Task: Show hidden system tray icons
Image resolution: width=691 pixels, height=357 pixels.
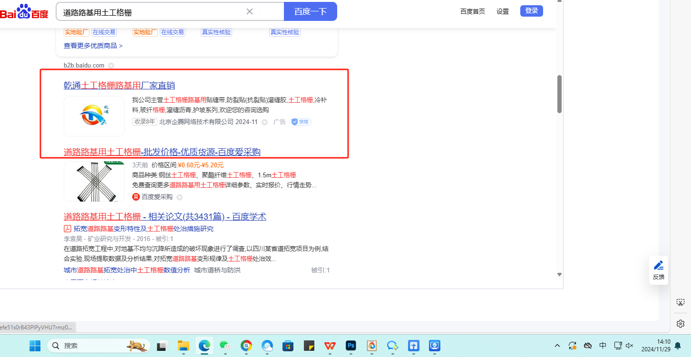Action: tap(557, 346)
